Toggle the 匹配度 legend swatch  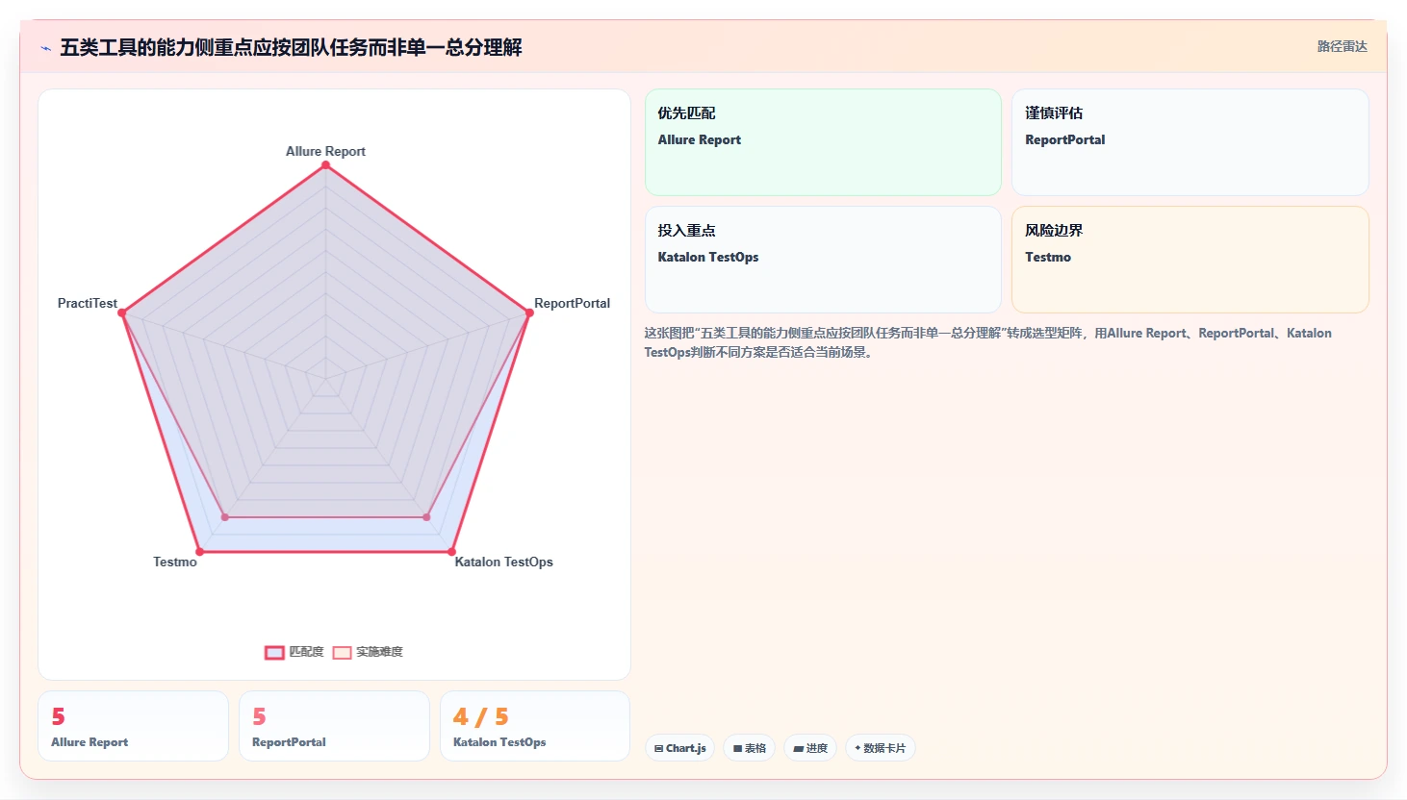pyautogui.click(x=274, y=652)
